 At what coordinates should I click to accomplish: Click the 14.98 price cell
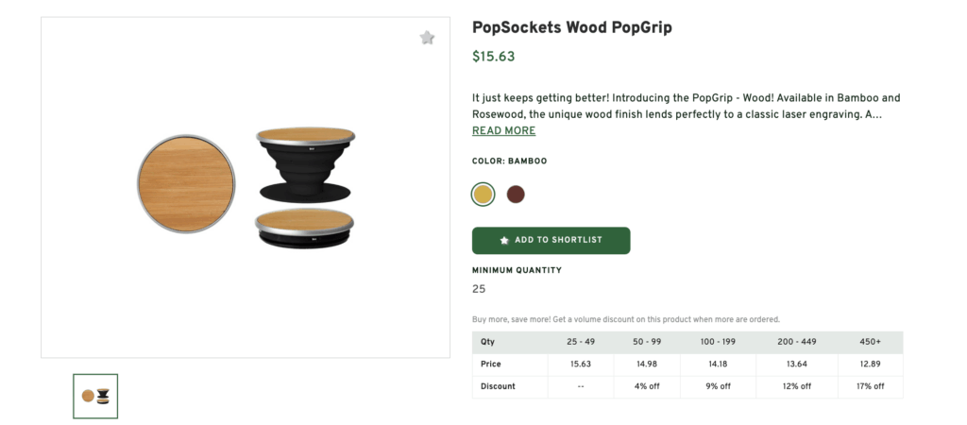[647, 364]
